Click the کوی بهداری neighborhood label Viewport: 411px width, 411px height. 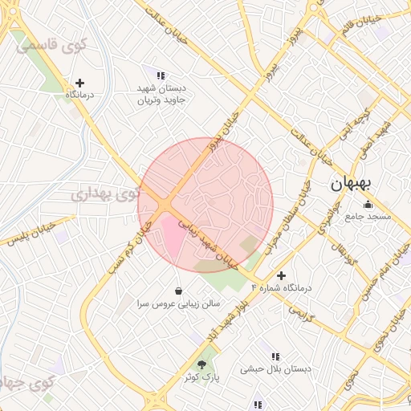point(105,194)
